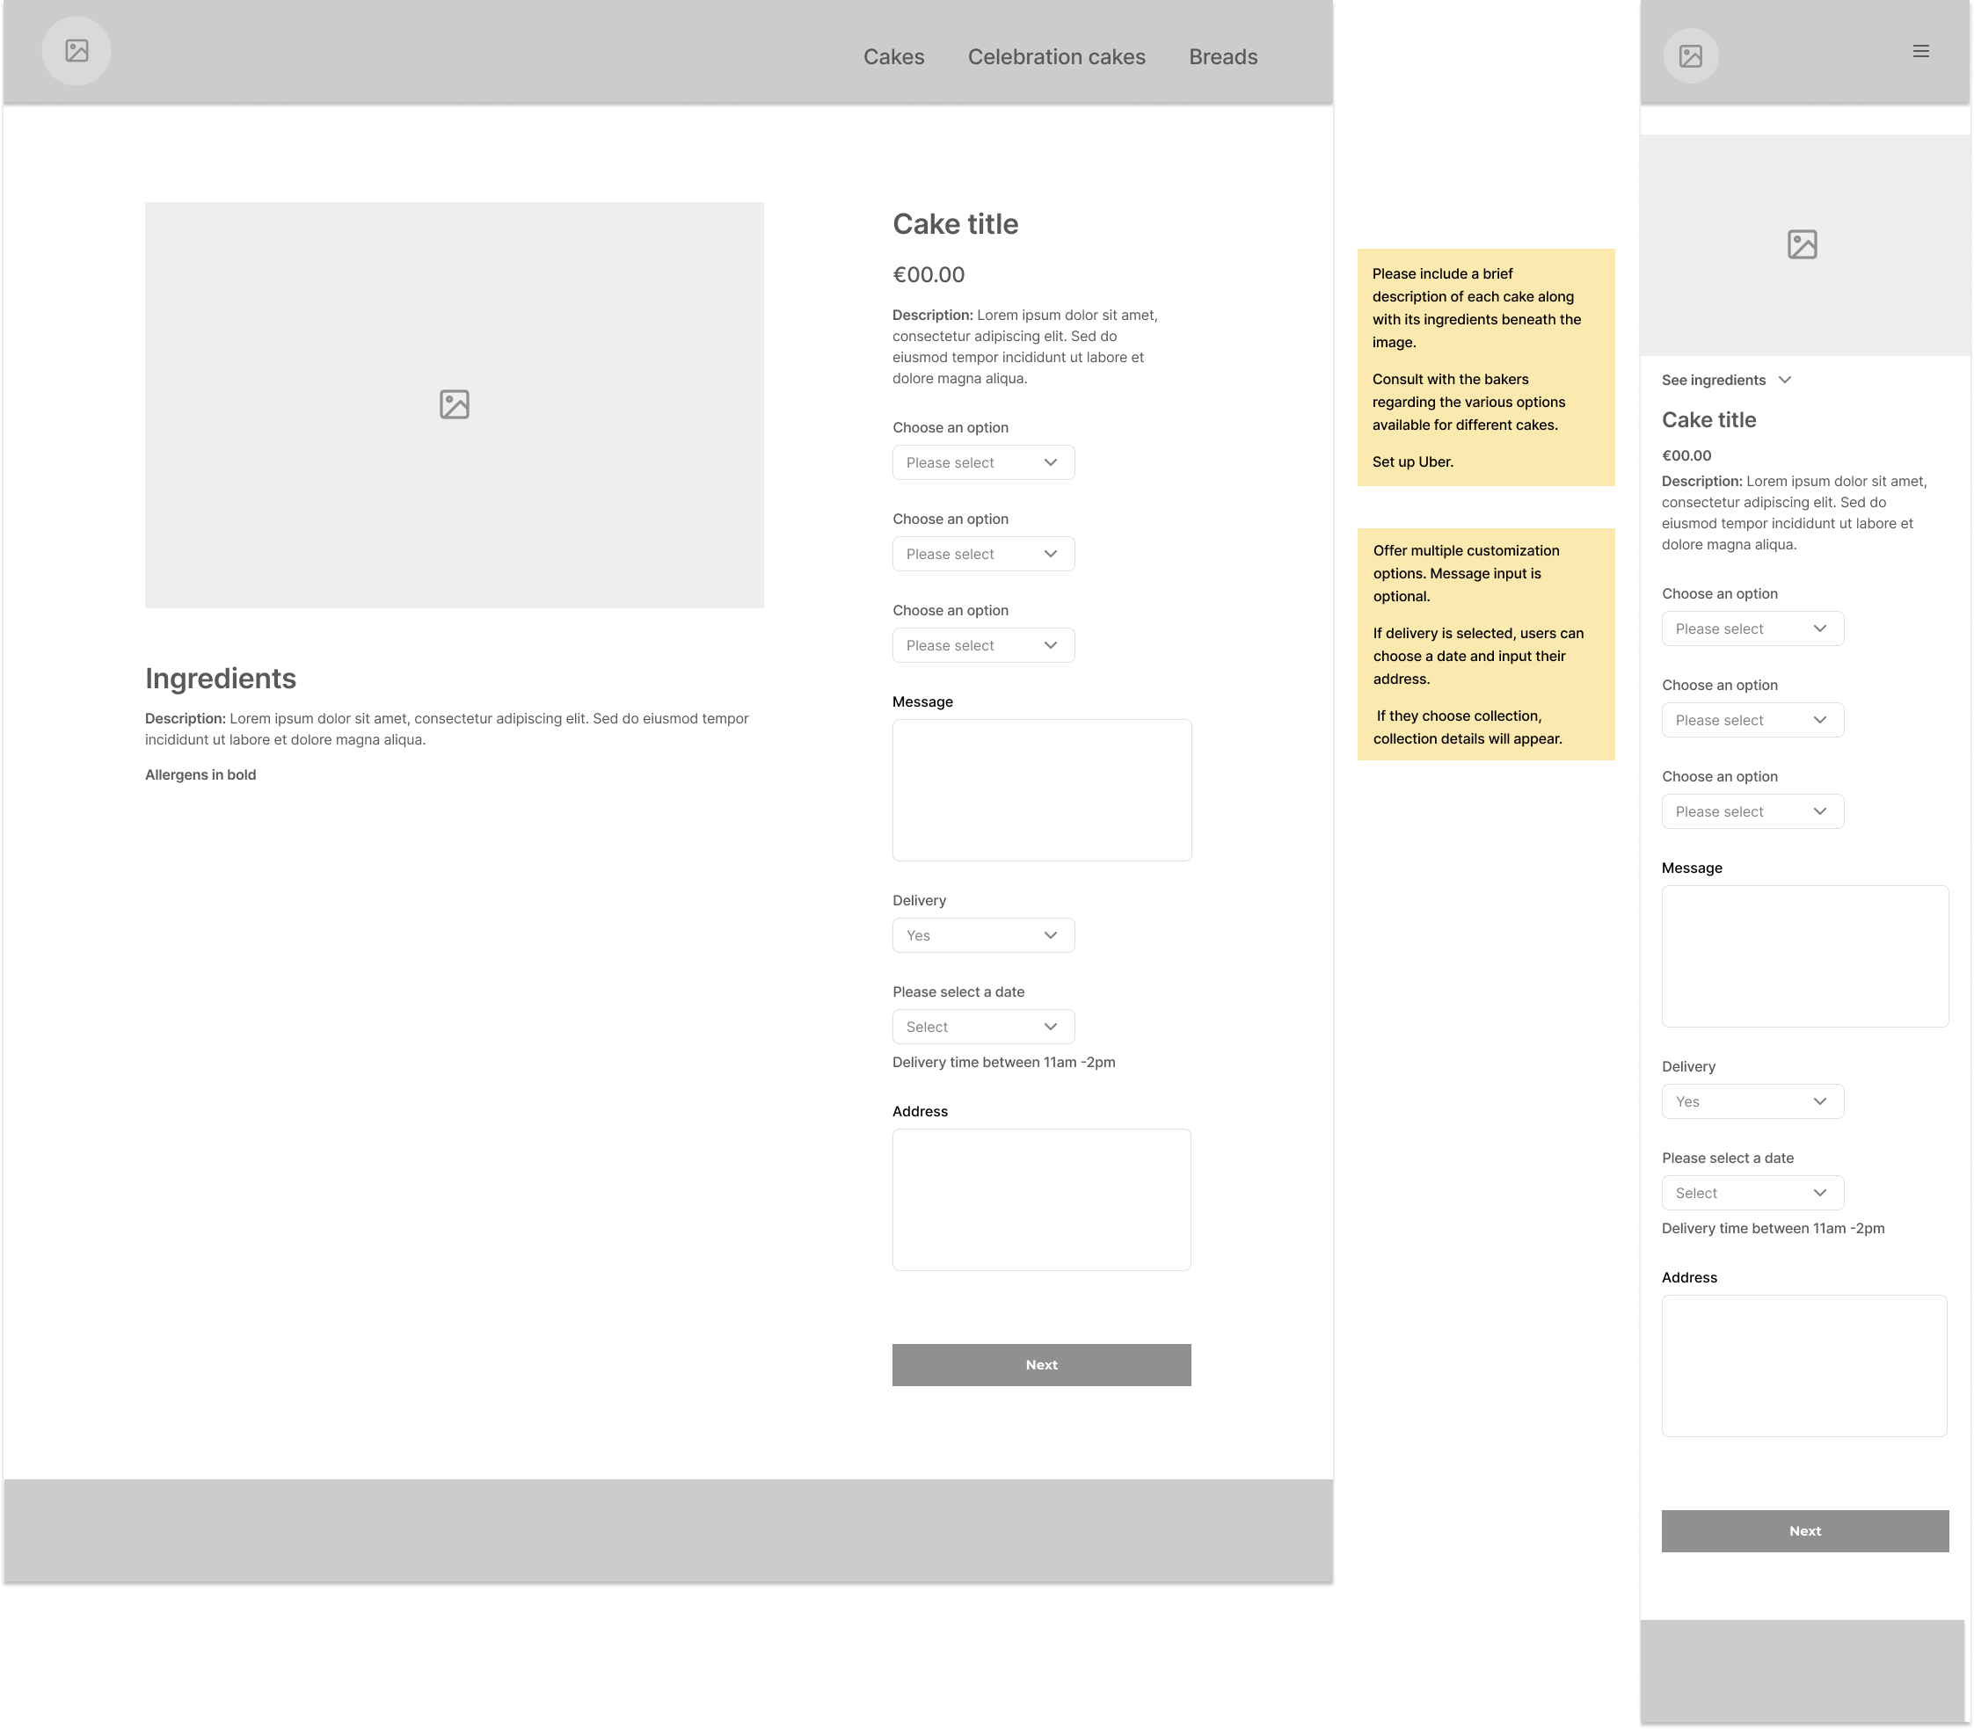Open the desktop Please select a date dropdown
Viewport: 1974px width, 1729px height.
983,1027
